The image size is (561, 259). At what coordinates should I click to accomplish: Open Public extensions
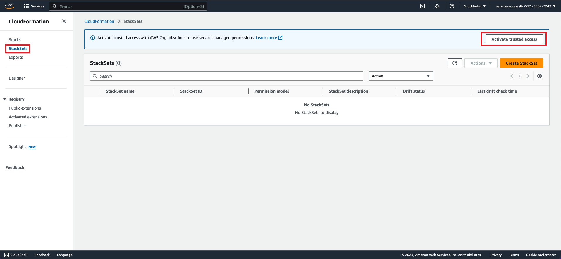click(25, 108)
